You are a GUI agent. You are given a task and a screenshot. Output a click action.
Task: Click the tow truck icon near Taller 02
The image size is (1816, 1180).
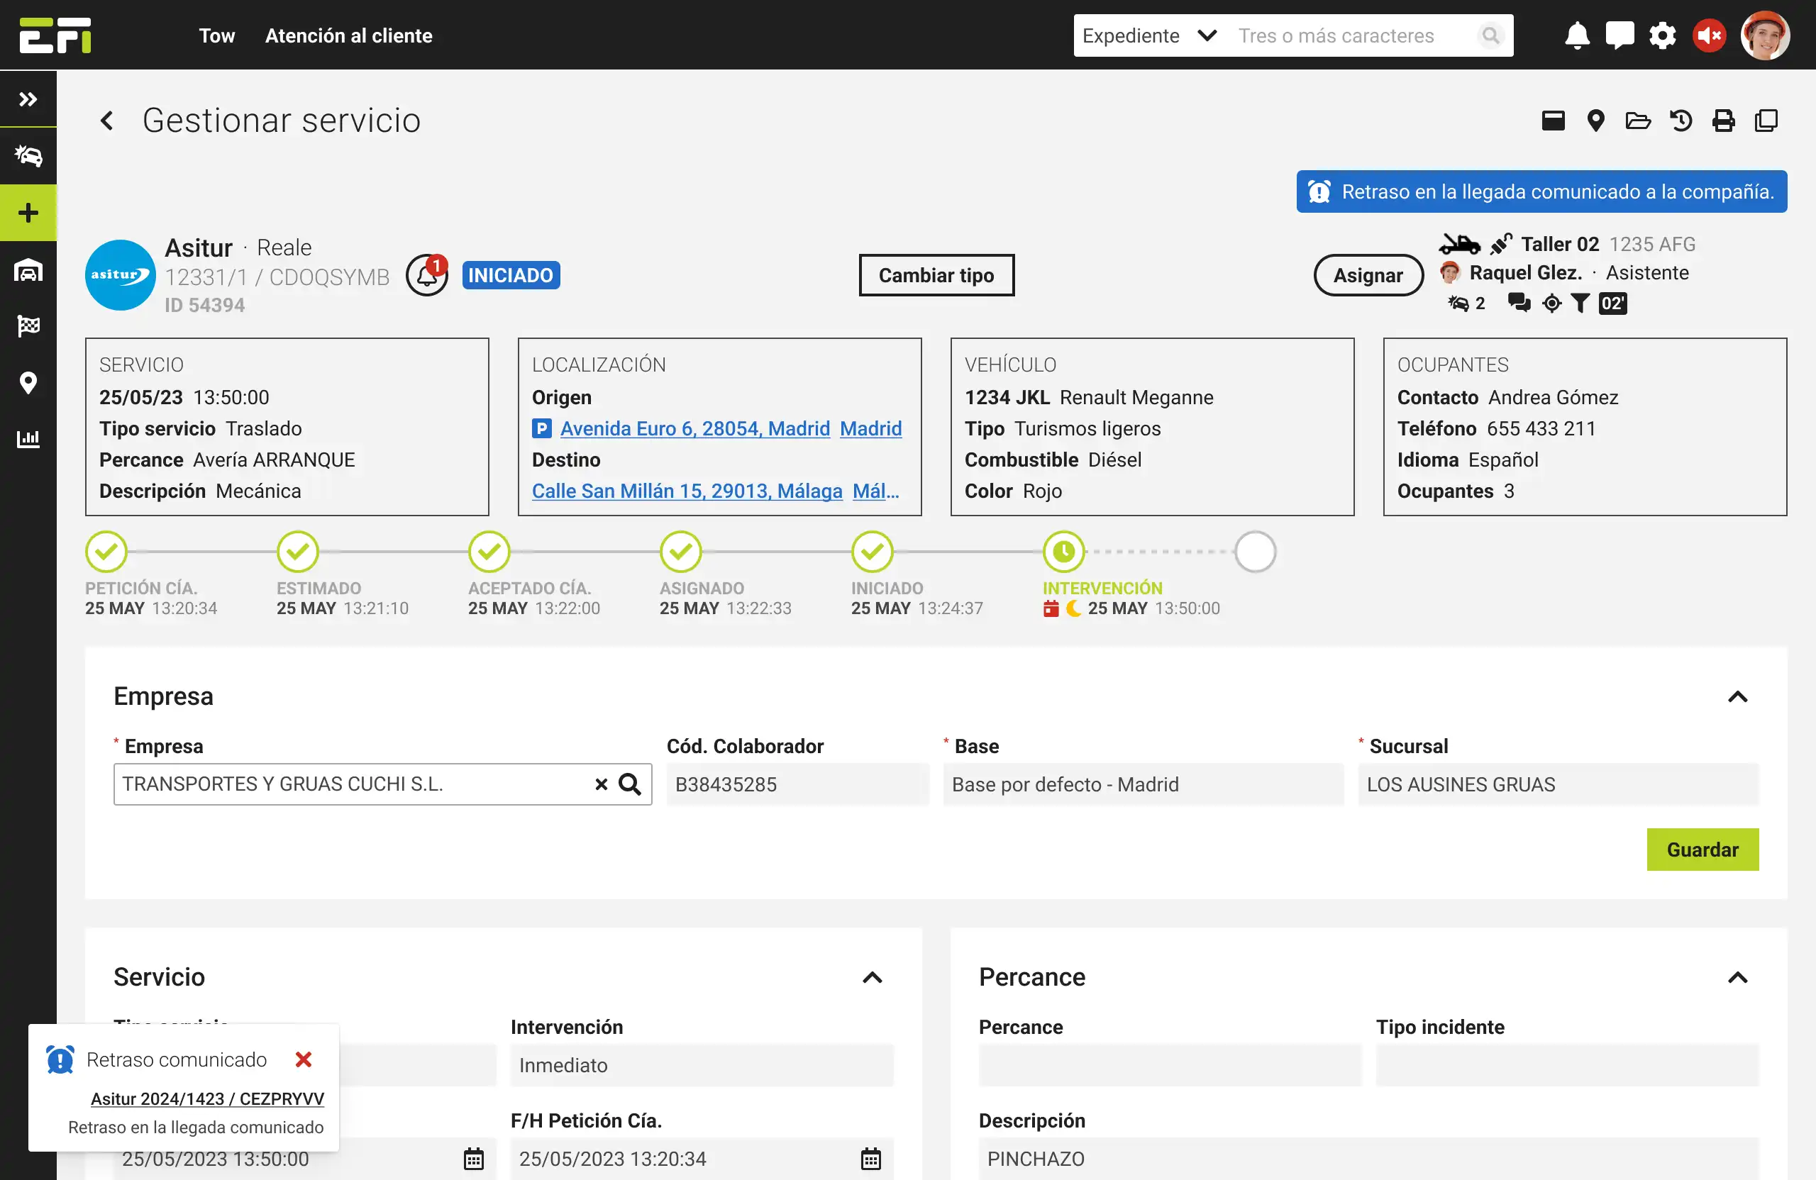(x=1459, y=244)
